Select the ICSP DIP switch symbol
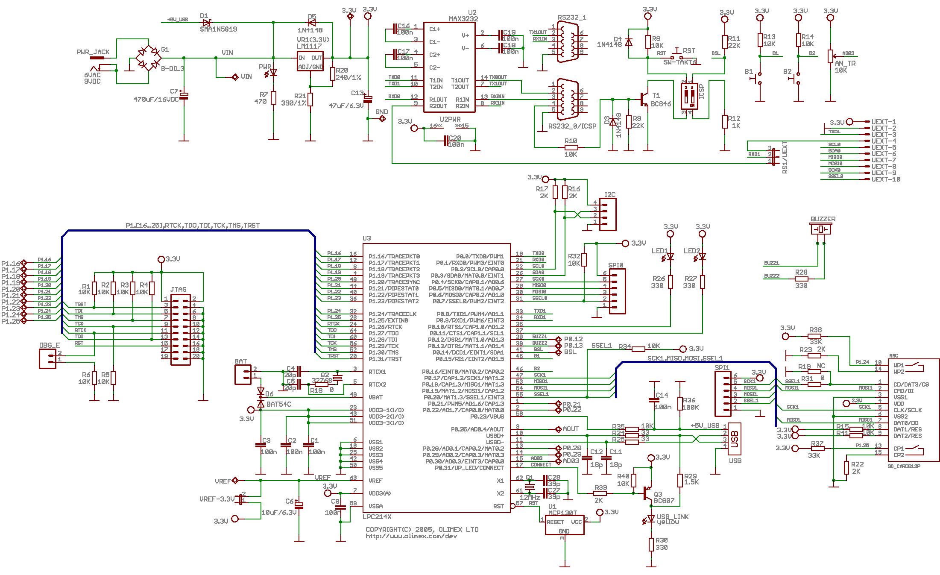The height and width of the screenshot is (575, 940). (689, 96)
